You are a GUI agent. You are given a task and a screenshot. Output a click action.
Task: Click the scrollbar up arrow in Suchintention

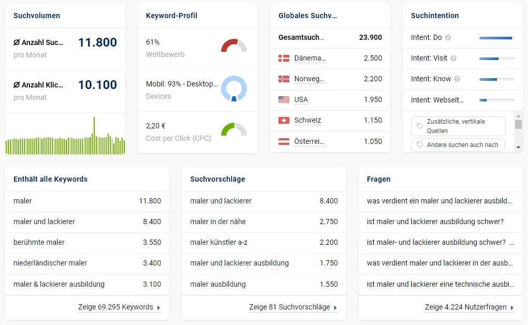pos(518,116)
